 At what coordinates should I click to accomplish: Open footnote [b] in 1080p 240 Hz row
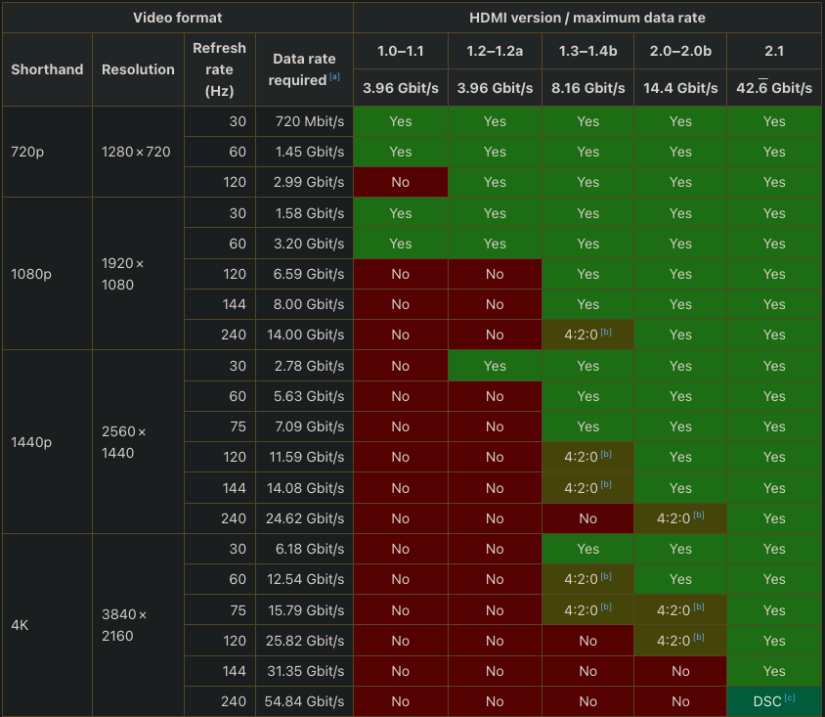606,332
